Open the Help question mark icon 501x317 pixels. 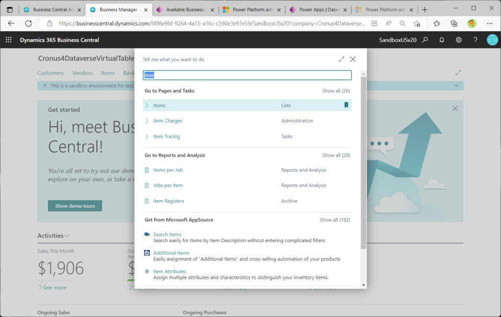[476, 40]
